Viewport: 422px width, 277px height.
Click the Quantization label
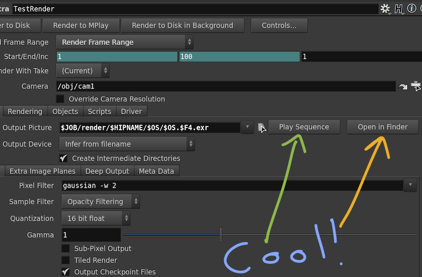pyautogui.click(x=32, y=218)
